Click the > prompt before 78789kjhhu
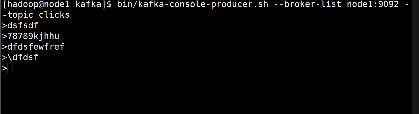 coord(4,36)
